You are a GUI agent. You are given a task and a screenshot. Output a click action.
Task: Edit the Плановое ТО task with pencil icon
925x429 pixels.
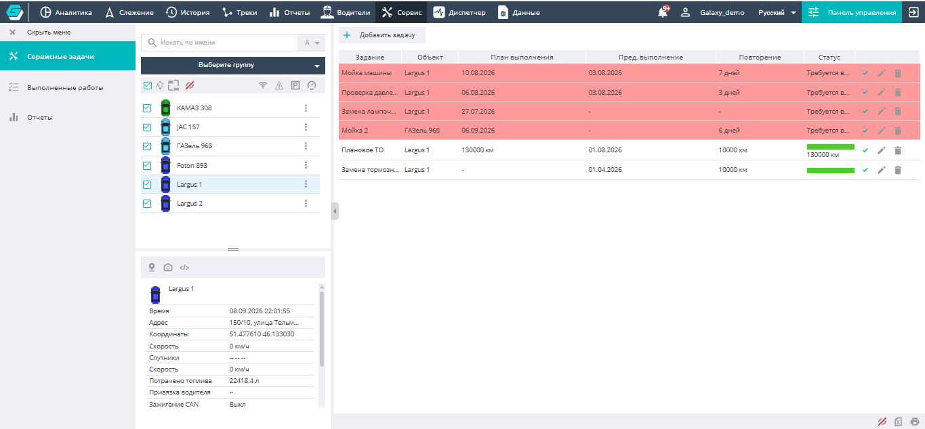point(881,150)
